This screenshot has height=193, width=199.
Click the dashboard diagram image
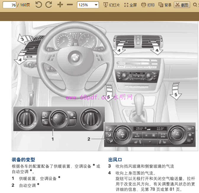105,86
